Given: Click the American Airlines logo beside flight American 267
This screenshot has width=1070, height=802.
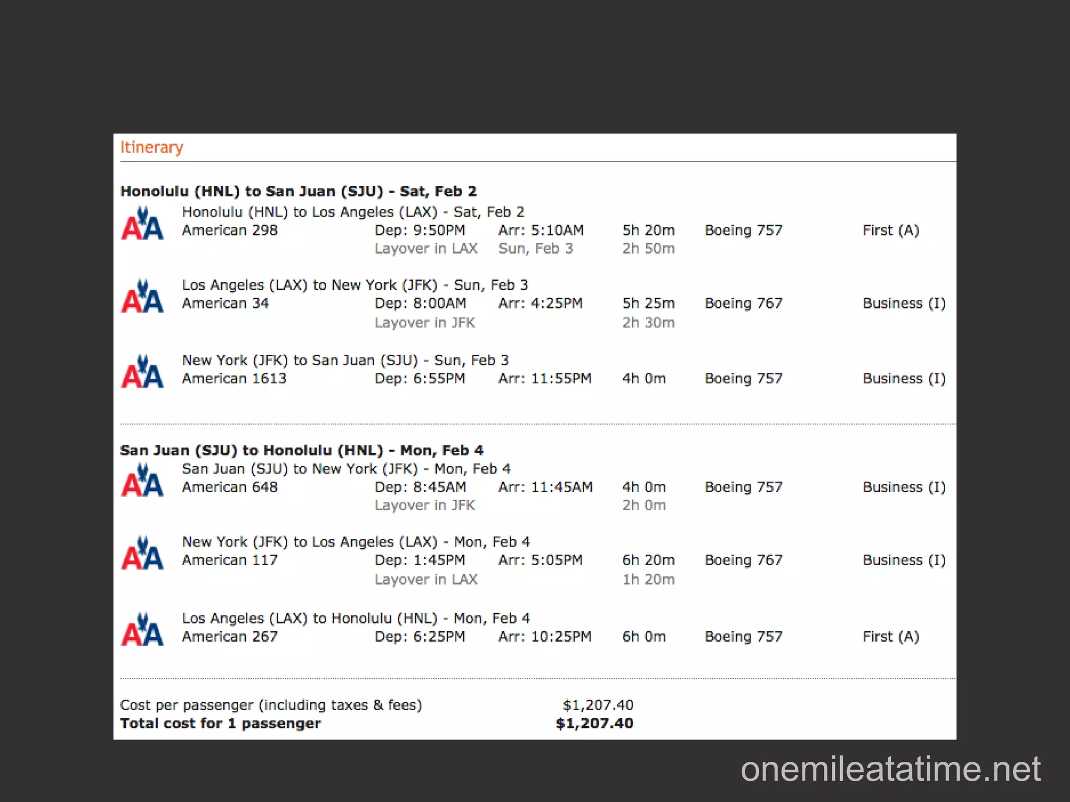Looking at the screenshot, I should coord(142,629).
